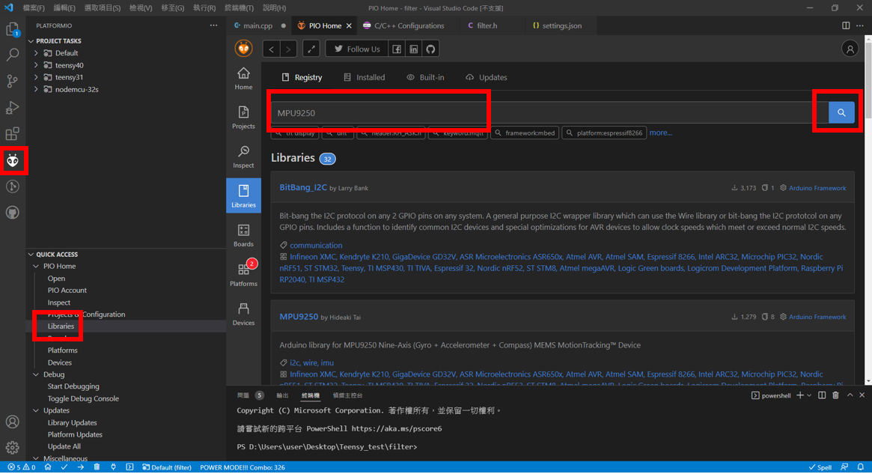Open the Accounts icon in activity bar
872x474 pixels.
[x=12, y=422]
